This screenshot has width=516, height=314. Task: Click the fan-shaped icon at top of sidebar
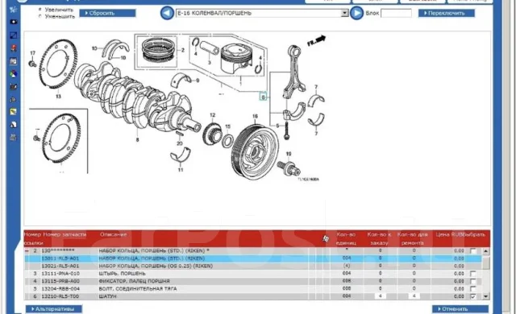click(x=14, y=9)
